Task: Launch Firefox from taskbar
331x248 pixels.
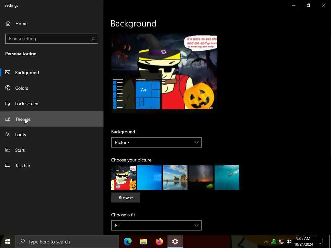Action: 159,242
